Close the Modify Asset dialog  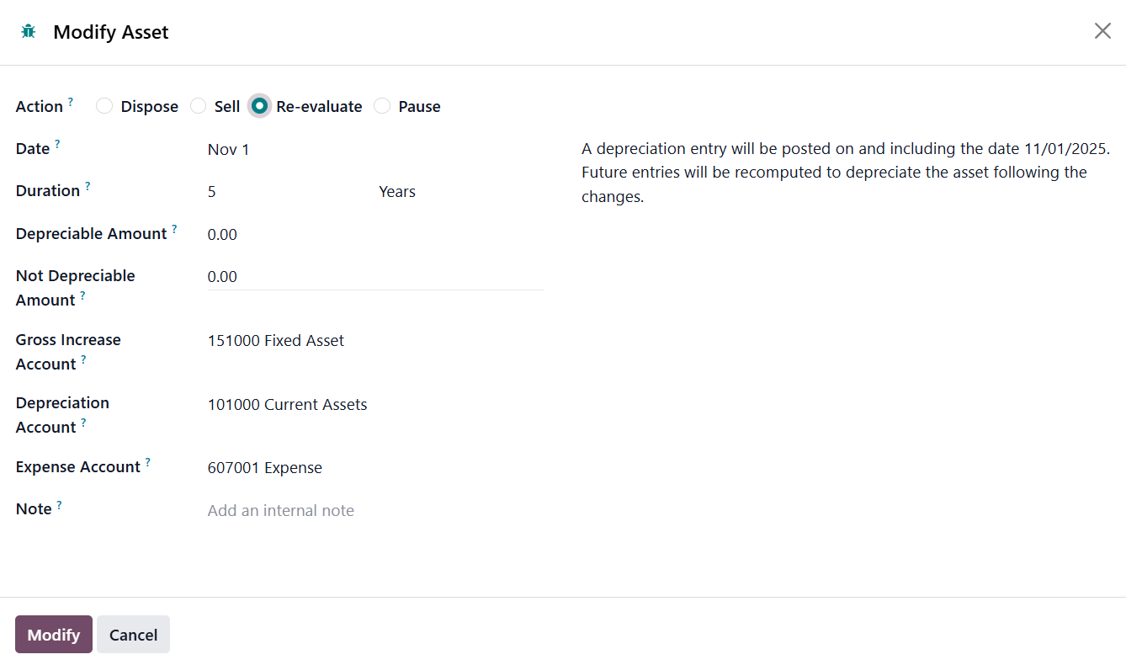click(x=1102, y=31)
